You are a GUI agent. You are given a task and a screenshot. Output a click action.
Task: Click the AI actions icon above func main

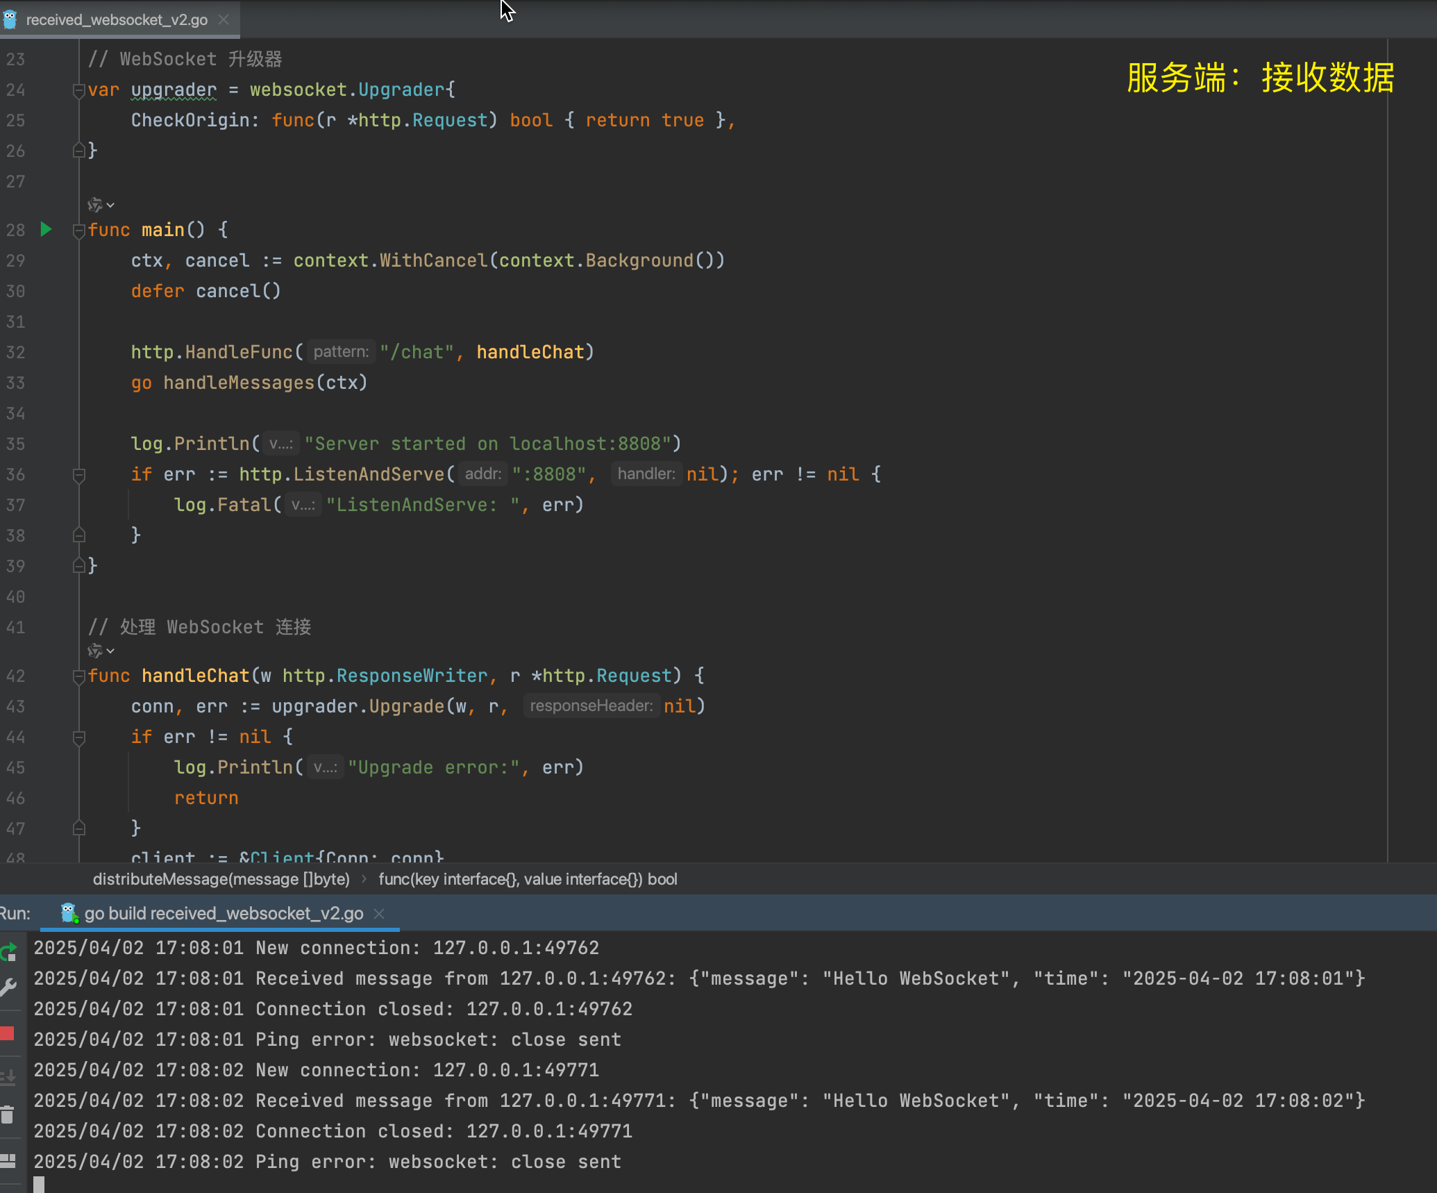95,205
